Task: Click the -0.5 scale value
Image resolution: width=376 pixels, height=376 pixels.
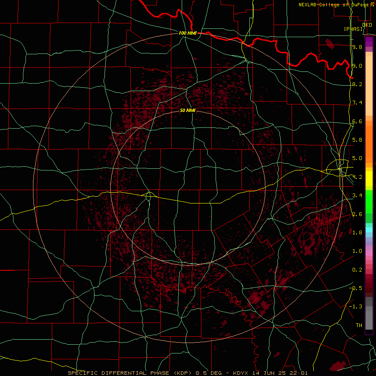Action: click(x=356, y=288)
